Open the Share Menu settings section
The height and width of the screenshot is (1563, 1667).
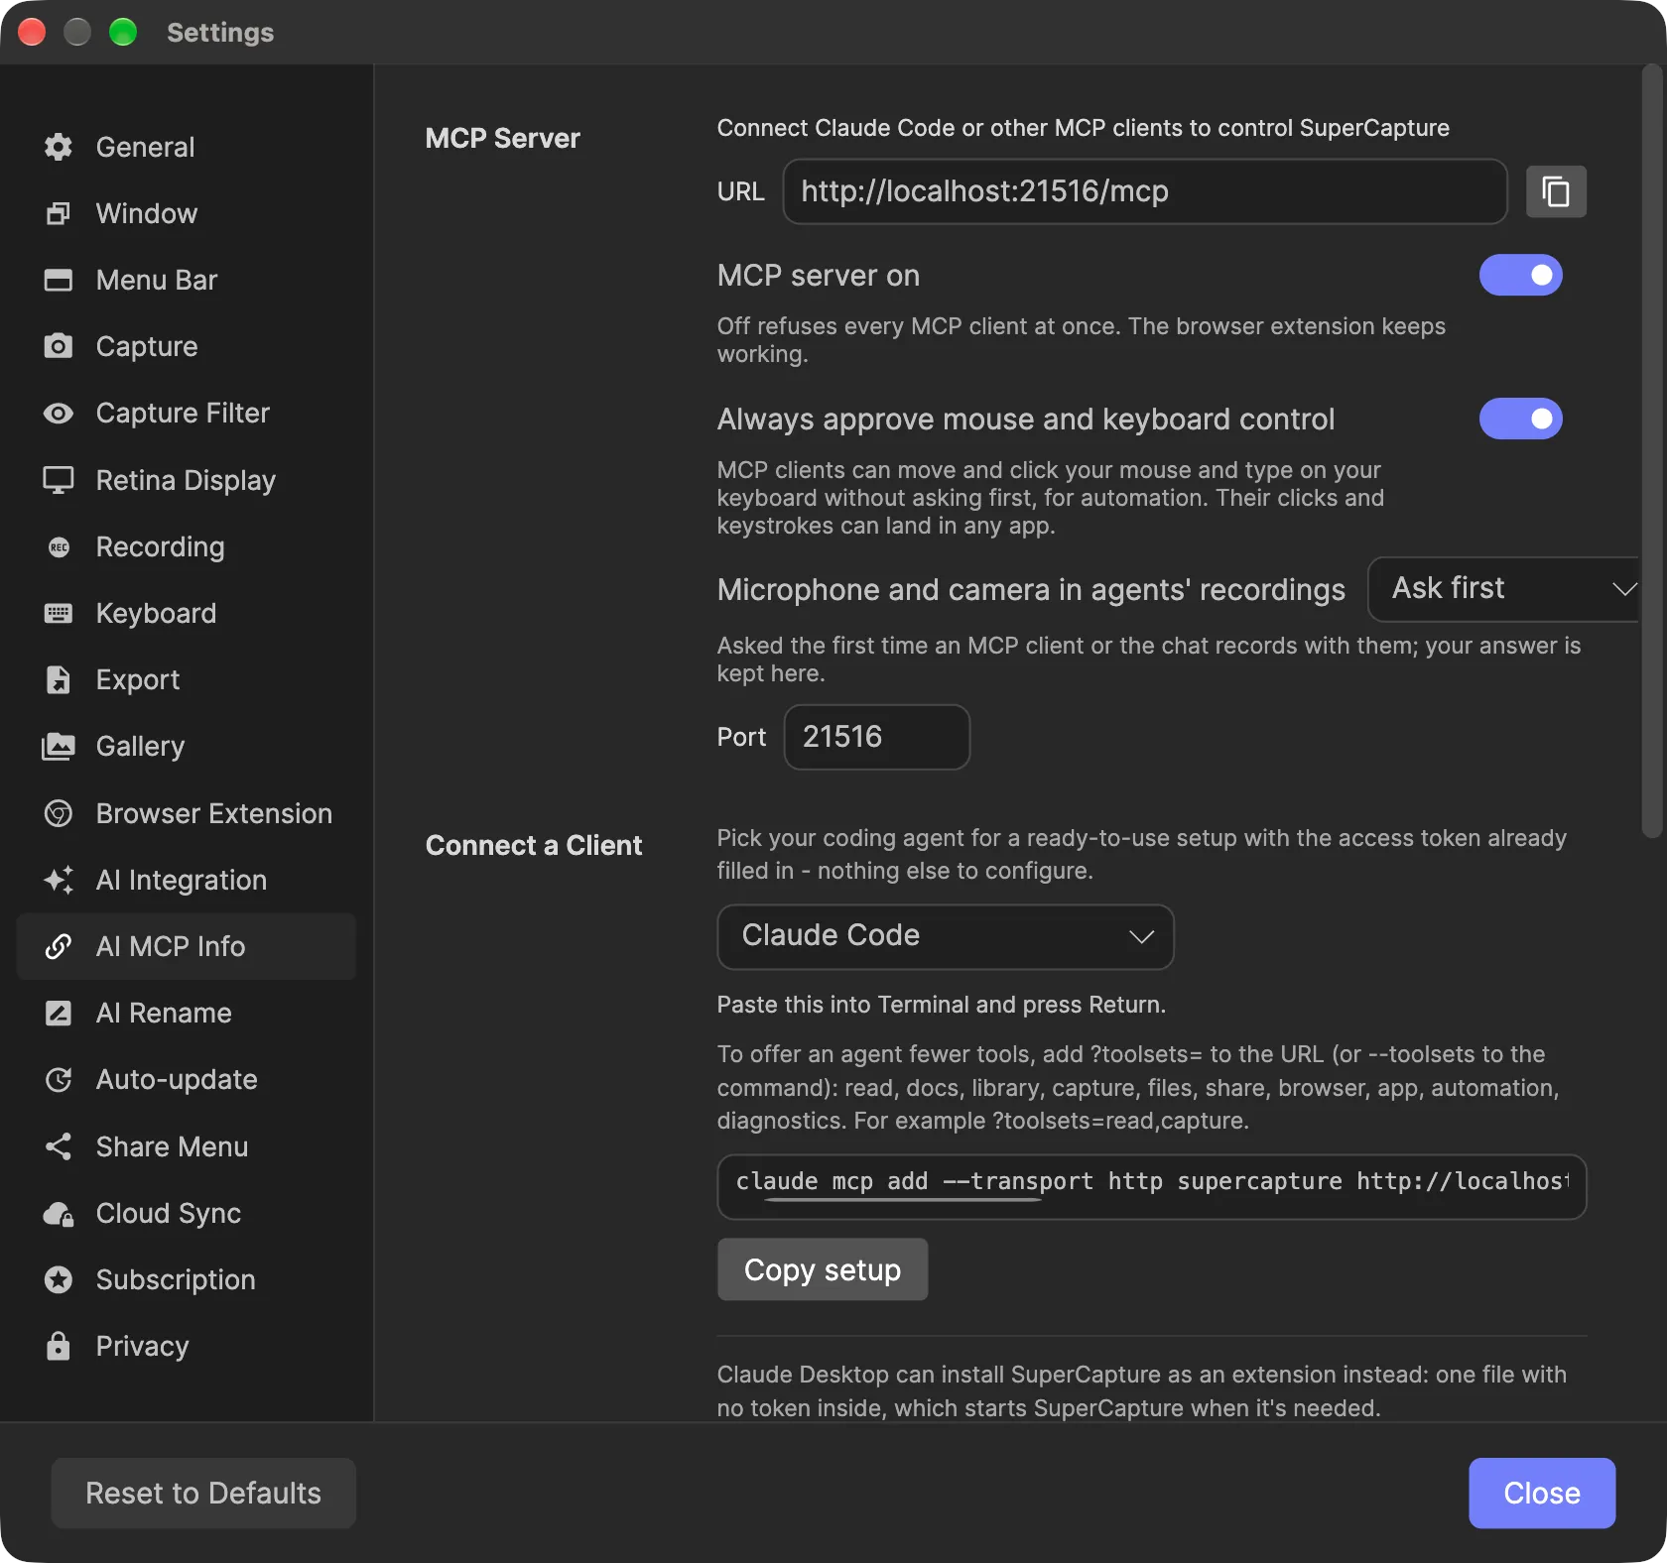[187, 1146]
